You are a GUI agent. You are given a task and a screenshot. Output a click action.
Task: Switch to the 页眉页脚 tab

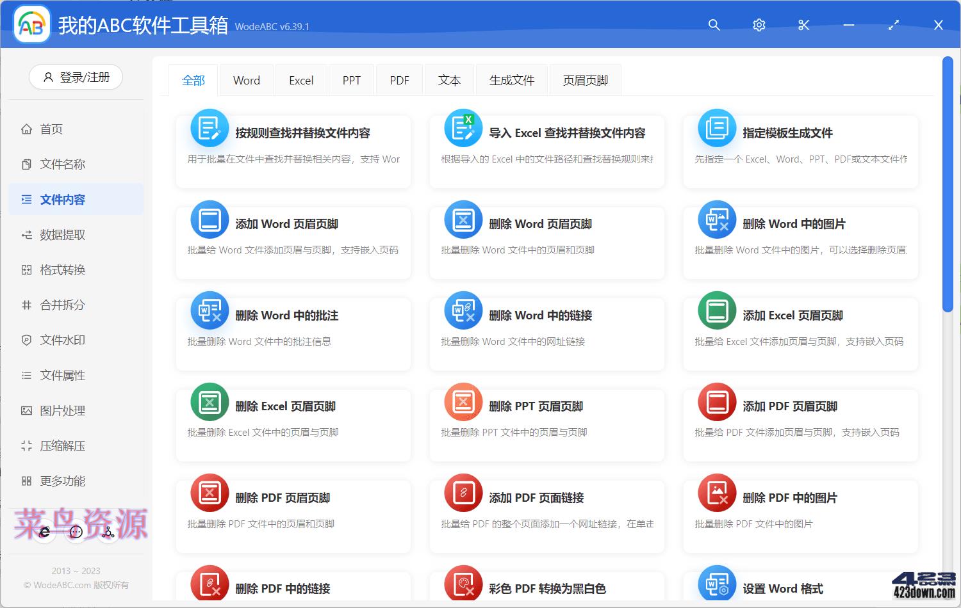point(584,80)
